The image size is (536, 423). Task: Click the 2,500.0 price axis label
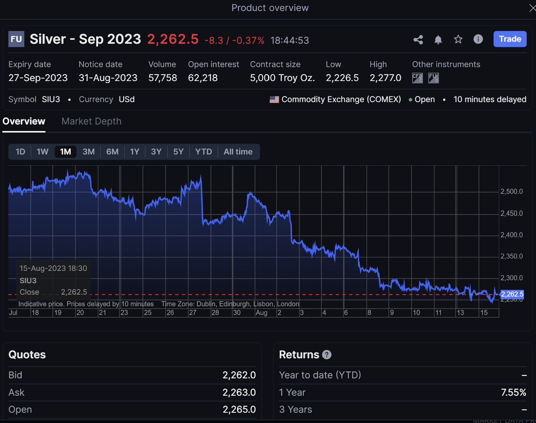coord(512,192)
